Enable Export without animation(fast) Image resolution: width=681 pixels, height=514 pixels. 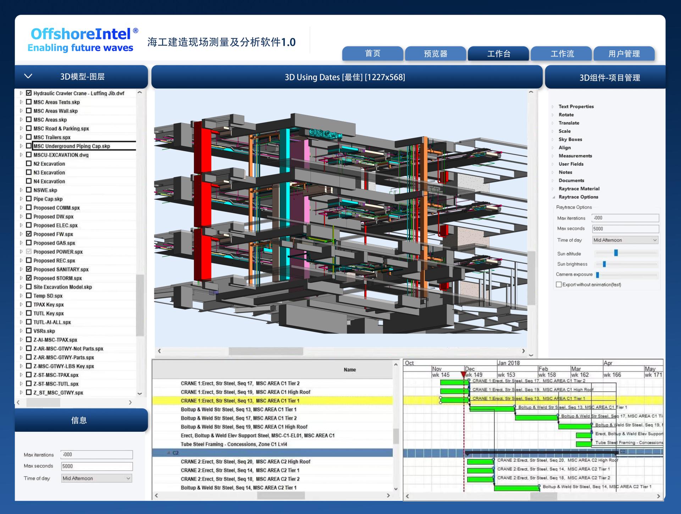pos(559,284)
